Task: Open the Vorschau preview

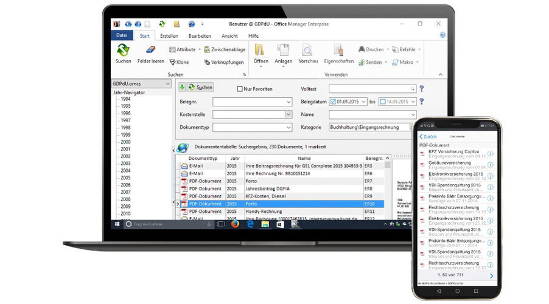Action: [308, 54]
